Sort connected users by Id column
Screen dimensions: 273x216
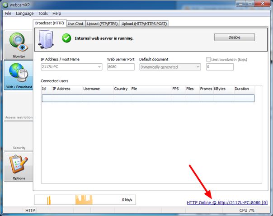click(x=47, y=89)
